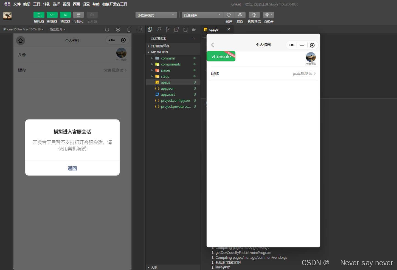Click the compile (编译) refresh icon
Image resolution: width=397 pixels, height=270 pixels.
(229, 15)
